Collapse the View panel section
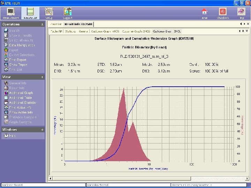 (43, 77)
